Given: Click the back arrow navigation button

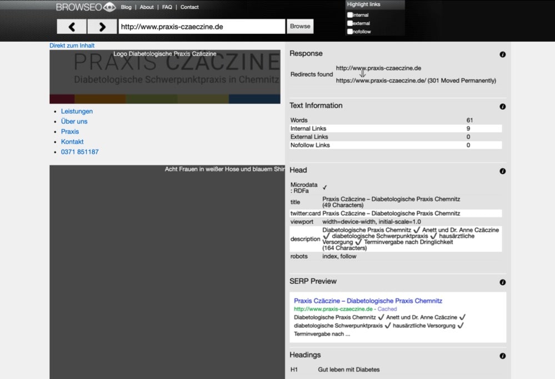Looking at the screenshot, I should 72,27.
